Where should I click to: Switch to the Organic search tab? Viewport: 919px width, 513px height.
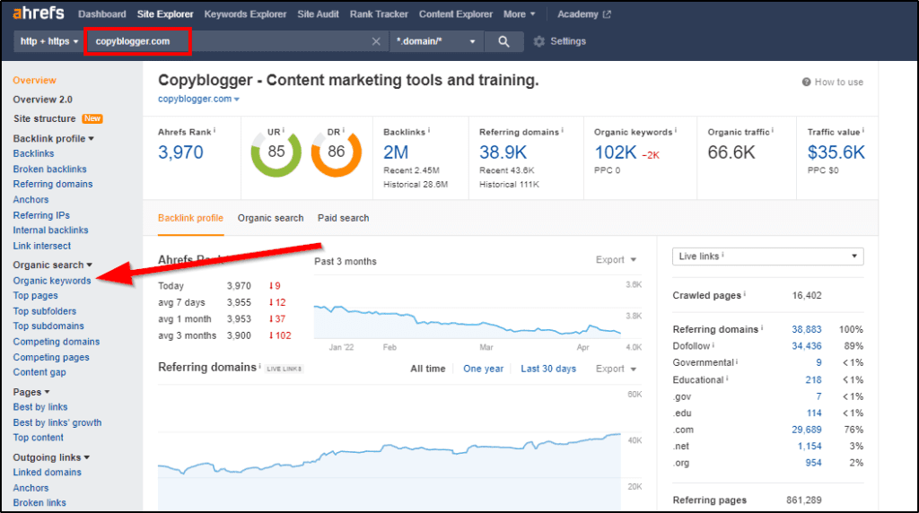pos(270,218)
